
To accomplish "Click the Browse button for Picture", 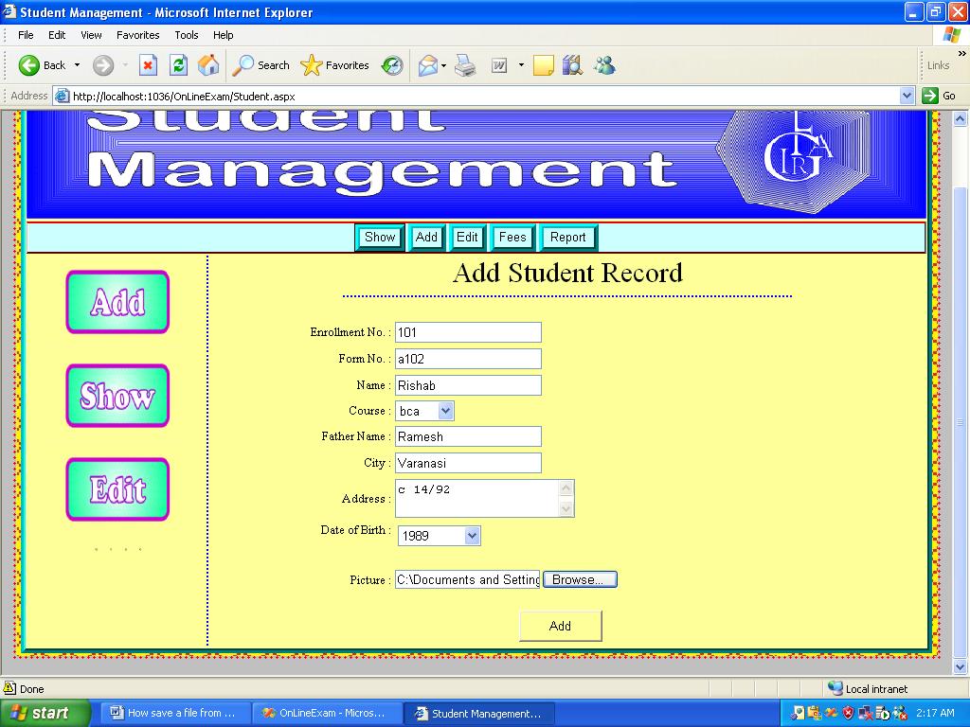I will (x=579, y=578).
